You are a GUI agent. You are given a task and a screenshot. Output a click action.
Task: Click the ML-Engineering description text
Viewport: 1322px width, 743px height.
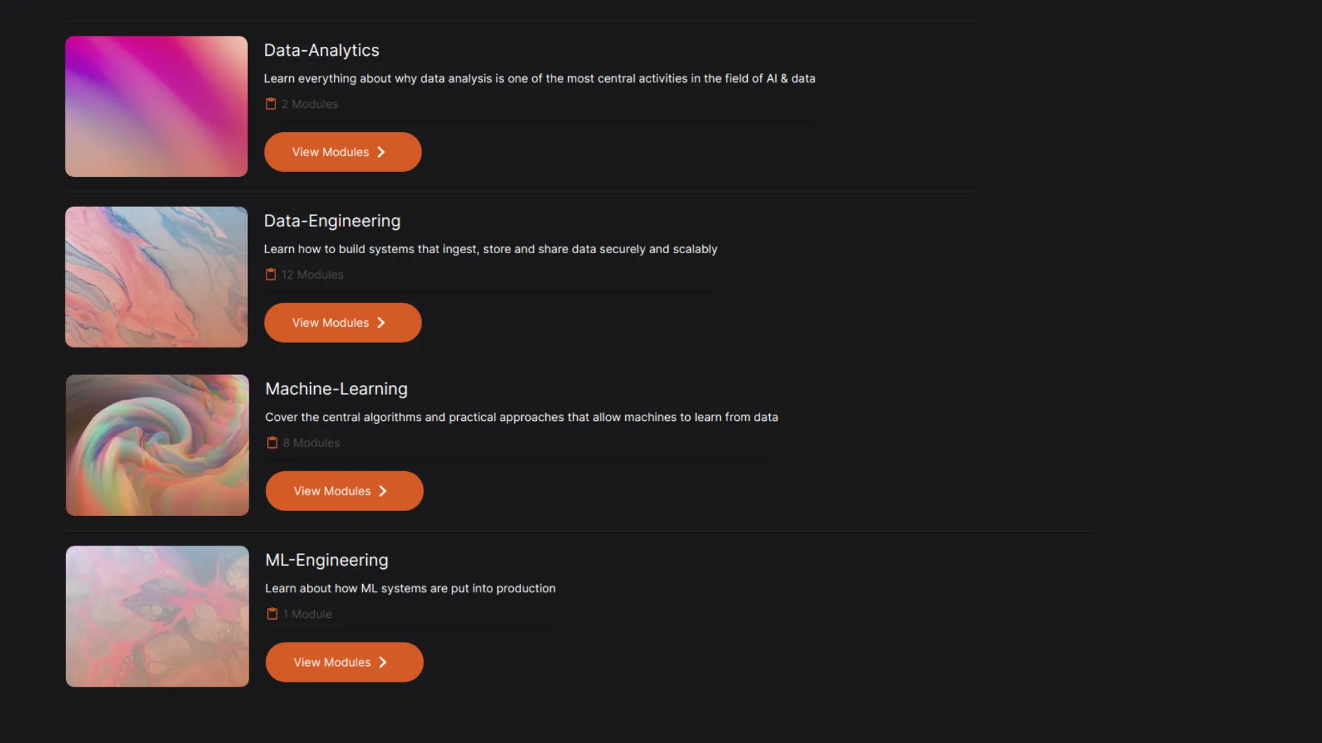tap(410, 588)
